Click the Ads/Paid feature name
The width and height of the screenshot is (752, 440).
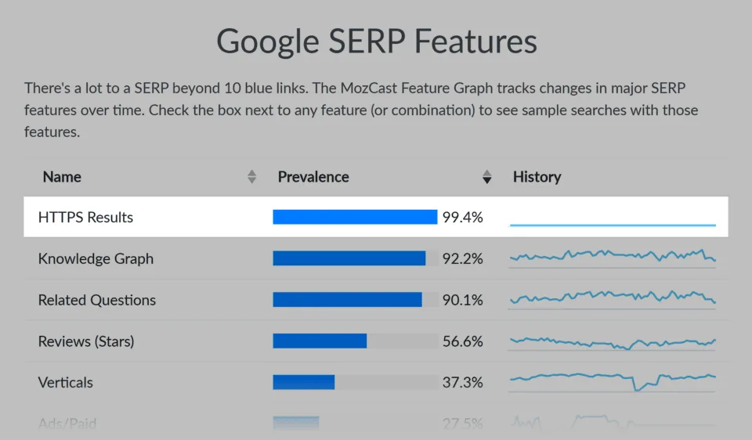(x=67, y=424)
